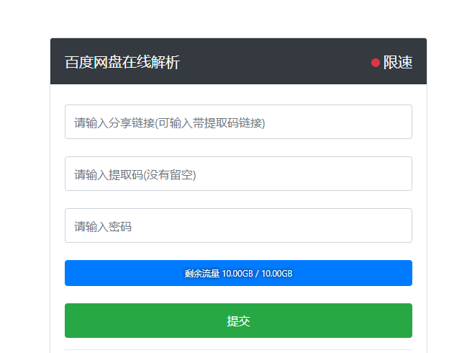
Task: Click the 限速 status label
Action: tap(398, 62)
